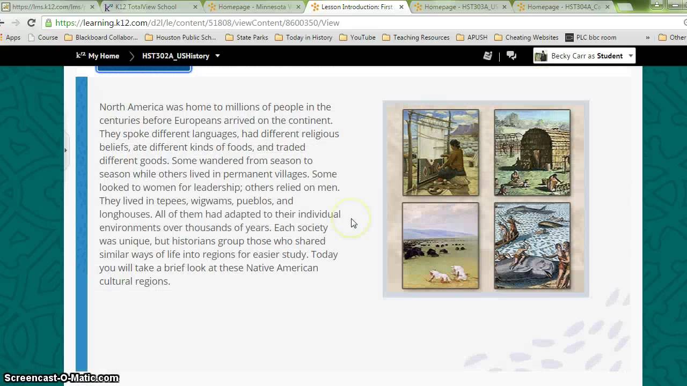Open the APUSH bookmark folder

[x=472, y=38]
